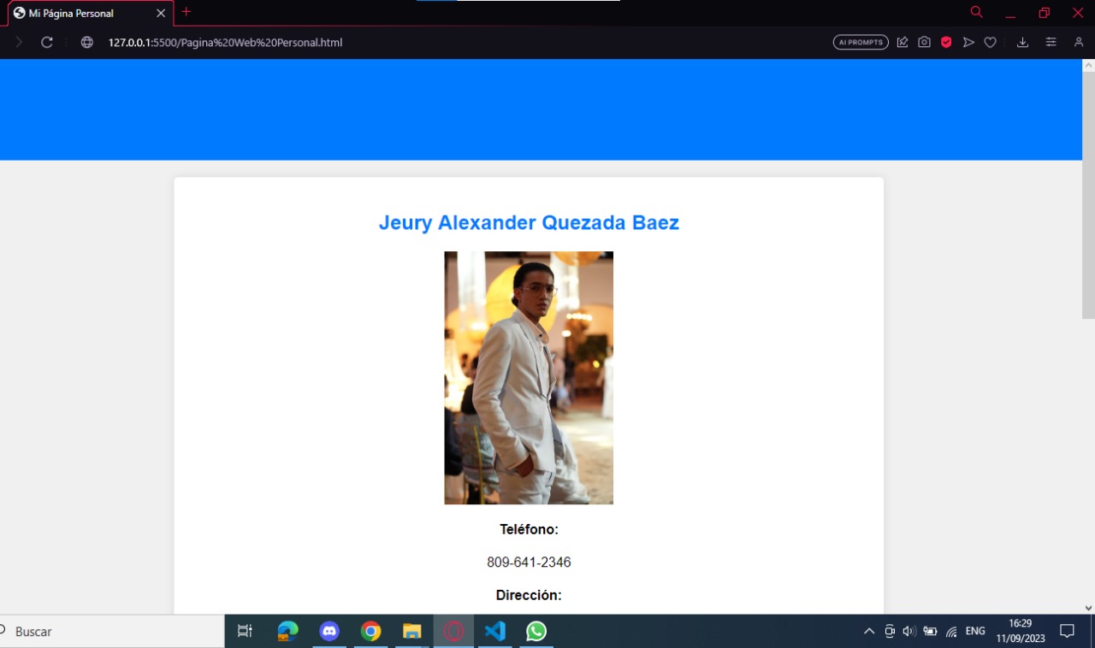
Task: Launch Visual Studio Code from the taskbar
Action: click(494, 631)
